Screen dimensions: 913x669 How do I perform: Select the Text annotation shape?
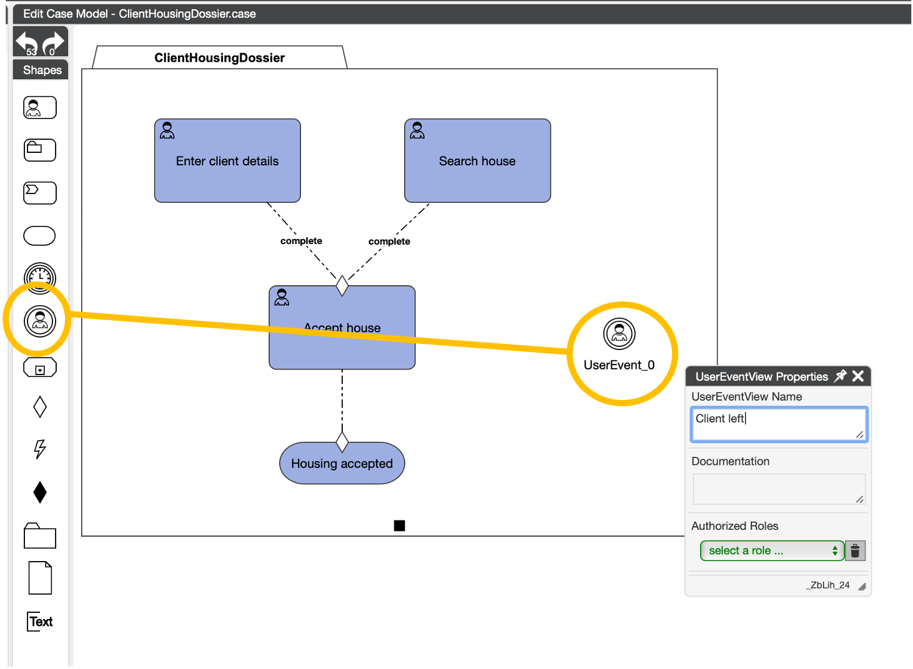point(40,622)
